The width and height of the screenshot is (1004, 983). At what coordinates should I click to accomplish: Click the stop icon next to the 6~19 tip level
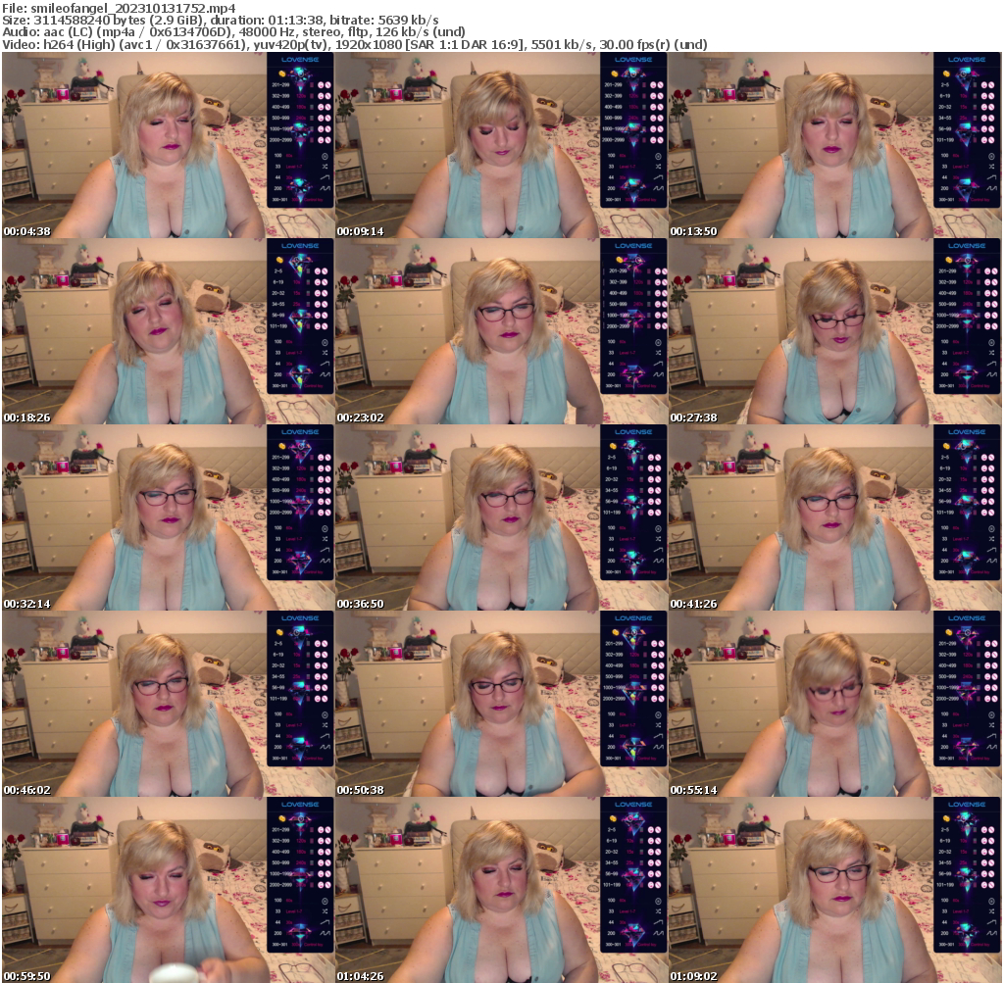pyautogui.click(x=991, y=97)
